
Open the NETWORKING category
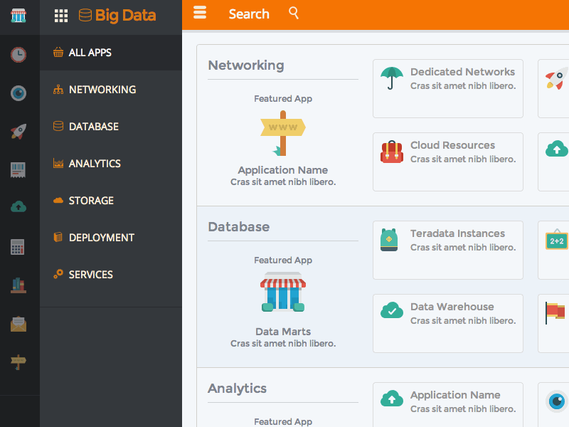[102, 90]
